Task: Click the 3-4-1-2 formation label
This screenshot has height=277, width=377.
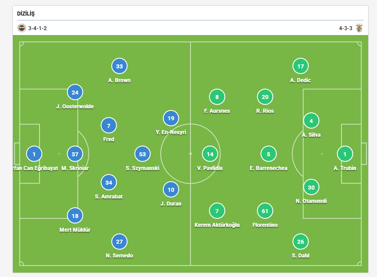Action: pos(37,28)
